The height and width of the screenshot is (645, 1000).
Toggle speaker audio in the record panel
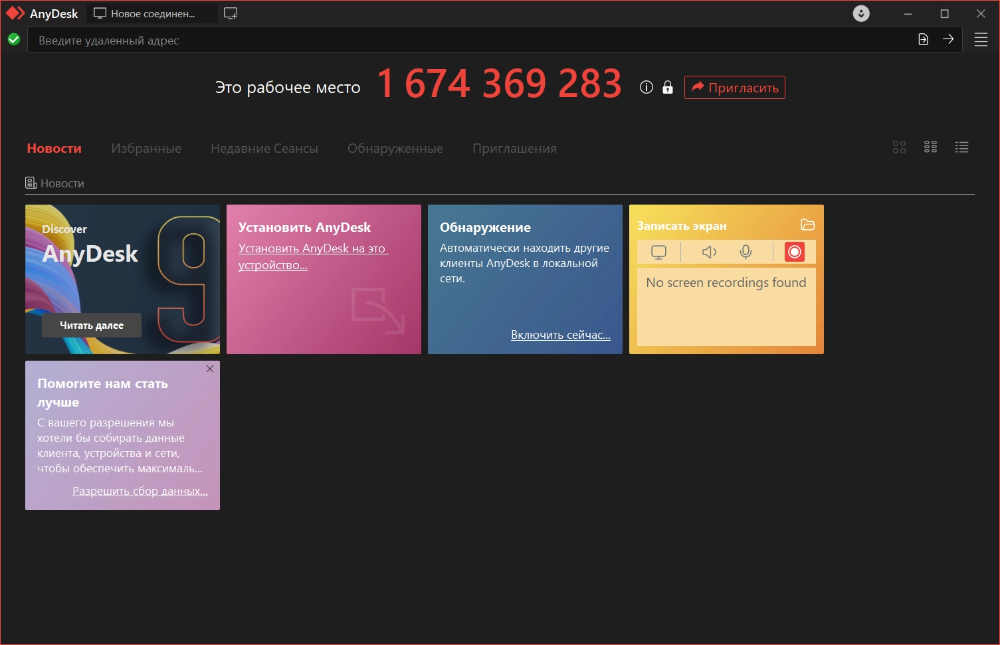pyautogui.click(x=709, y=252)
